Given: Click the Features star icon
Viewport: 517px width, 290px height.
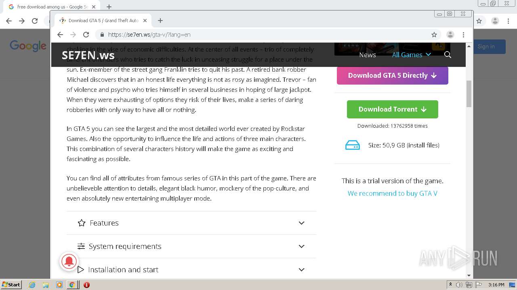Looking at the screenshot, I should [82, 223].
